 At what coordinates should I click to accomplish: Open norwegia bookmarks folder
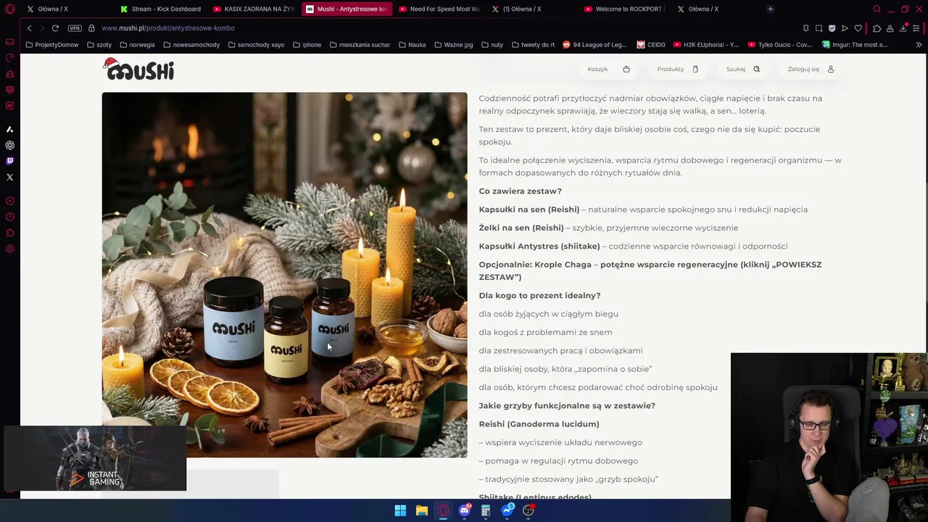pos(137,44)
